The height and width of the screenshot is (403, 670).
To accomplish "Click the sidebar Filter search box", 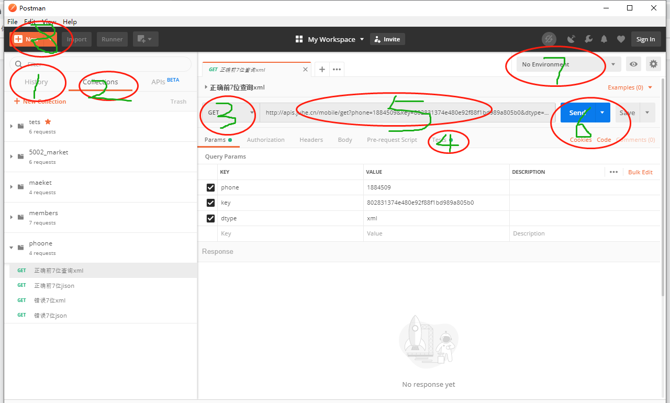I will (x=100, y=64).
